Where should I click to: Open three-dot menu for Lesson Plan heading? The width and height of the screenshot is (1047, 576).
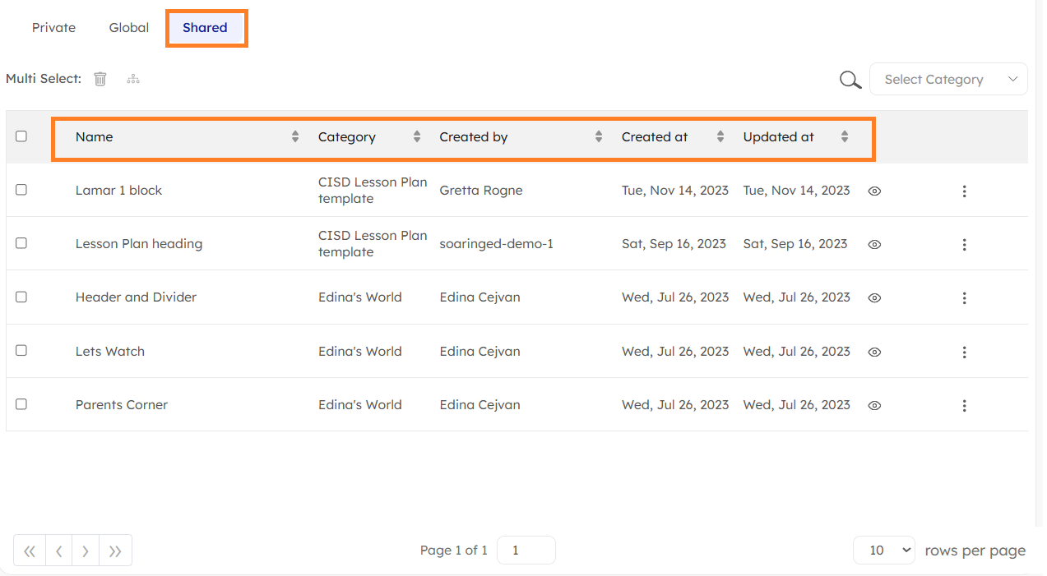point(964,245)
